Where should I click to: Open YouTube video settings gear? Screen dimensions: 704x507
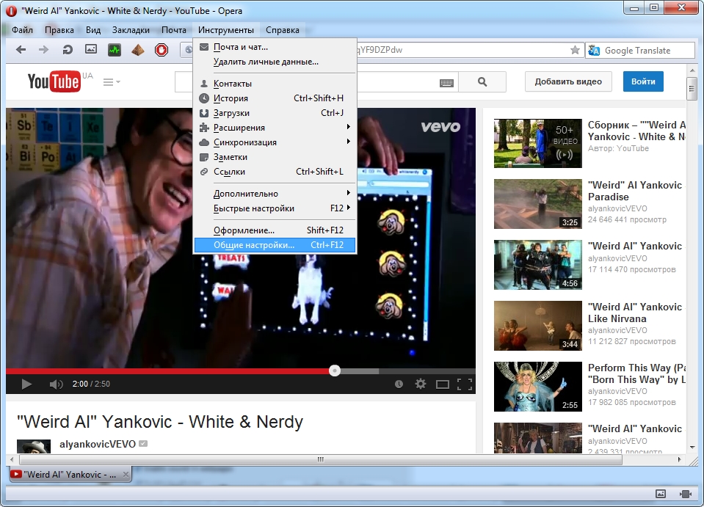[x=421, y=384]
